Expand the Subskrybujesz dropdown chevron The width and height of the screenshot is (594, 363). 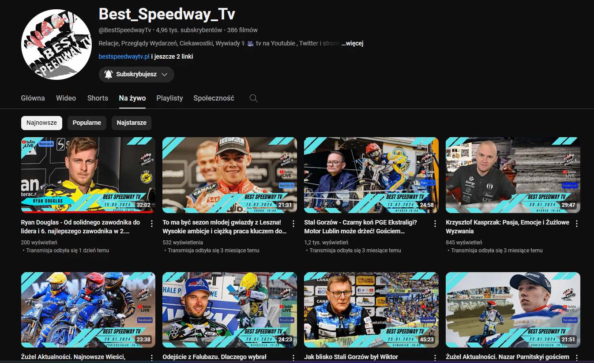point(165,75)
